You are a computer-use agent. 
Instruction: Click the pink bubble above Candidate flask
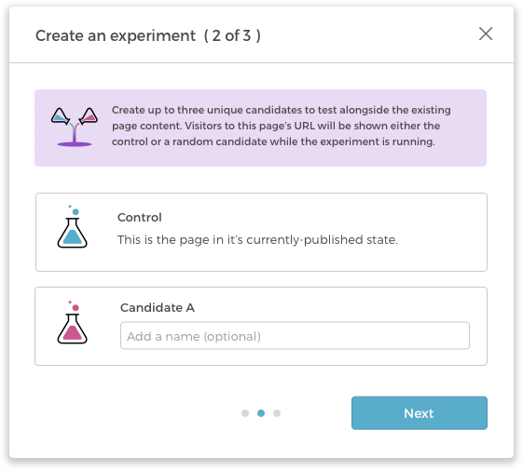(x=76, y=307)
